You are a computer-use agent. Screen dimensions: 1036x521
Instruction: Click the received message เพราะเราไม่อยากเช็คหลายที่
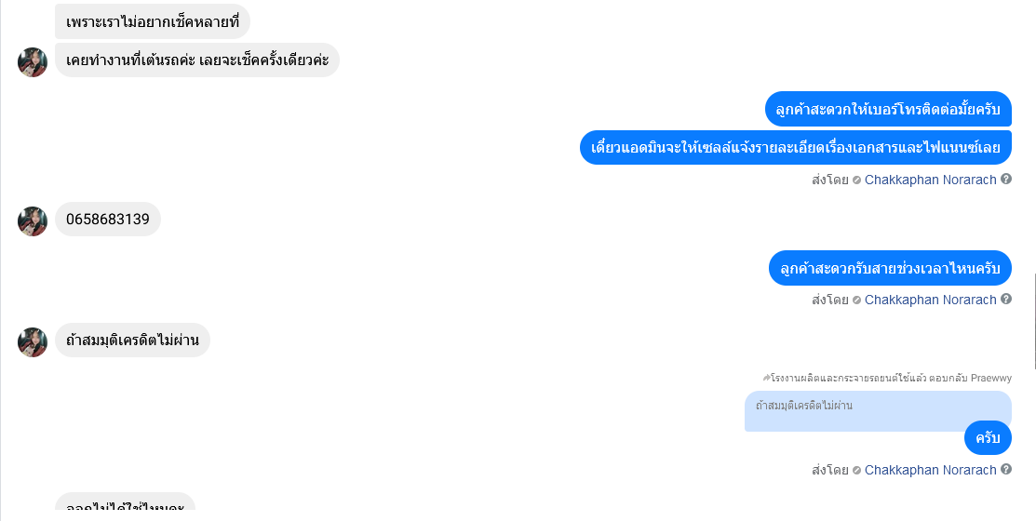point(153,21)
